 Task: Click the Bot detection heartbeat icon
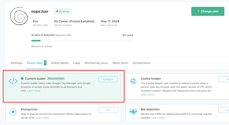[x=133, y=112]
